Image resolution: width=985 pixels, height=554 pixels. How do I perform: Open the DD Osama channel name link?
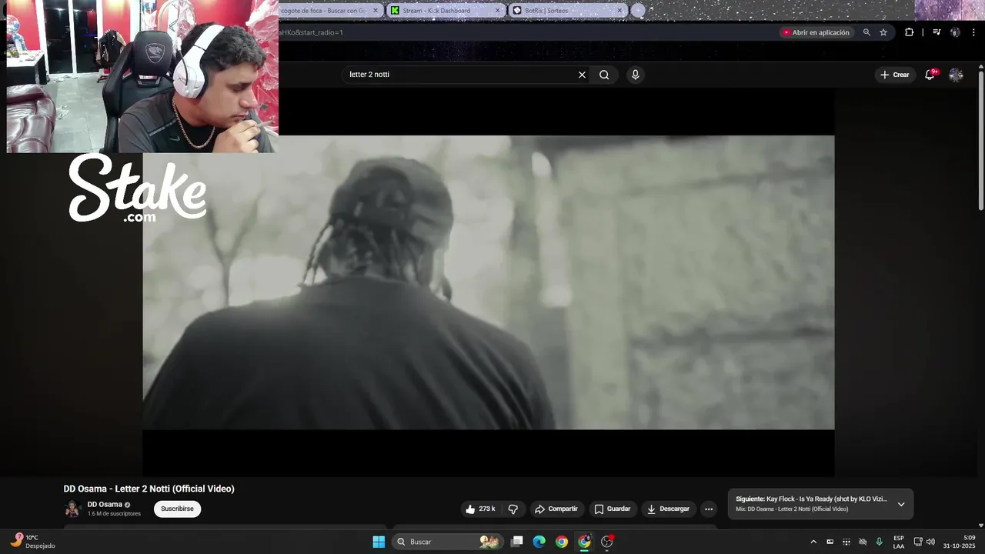tap(105, 505)
